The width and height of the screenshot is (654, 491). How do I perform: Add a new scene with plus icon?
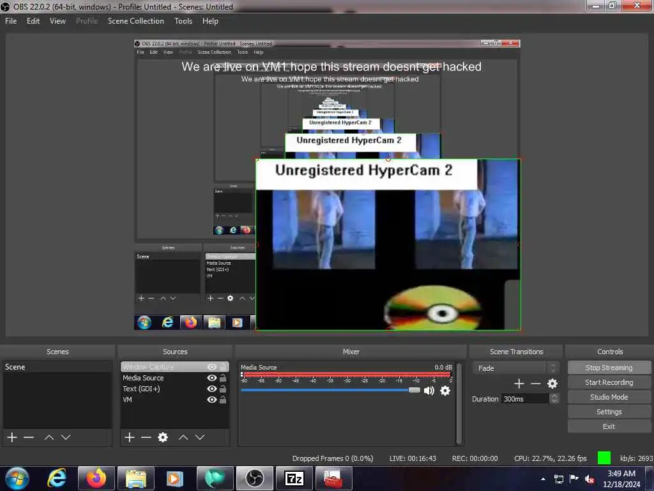[12, 437]
